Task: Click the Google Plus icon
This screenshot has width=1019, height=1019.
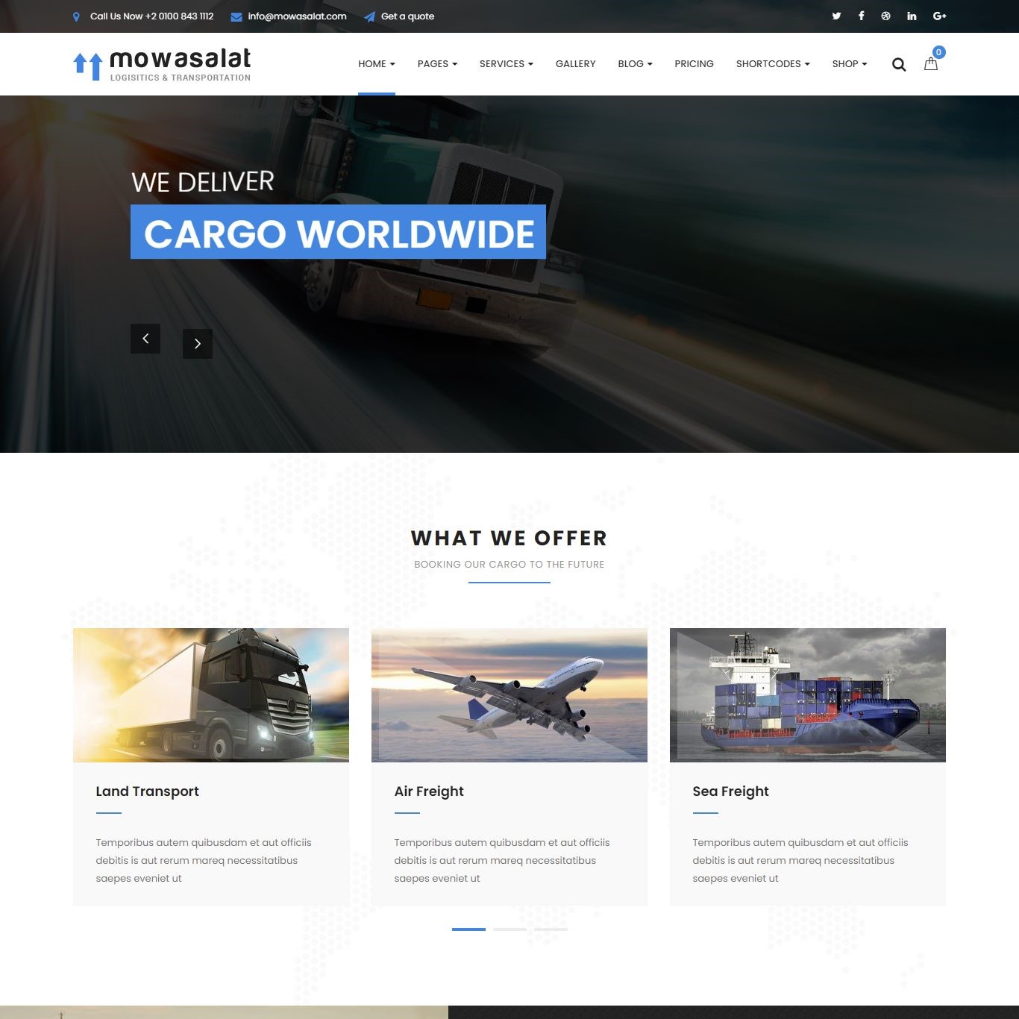Action: tap(939, 16)
